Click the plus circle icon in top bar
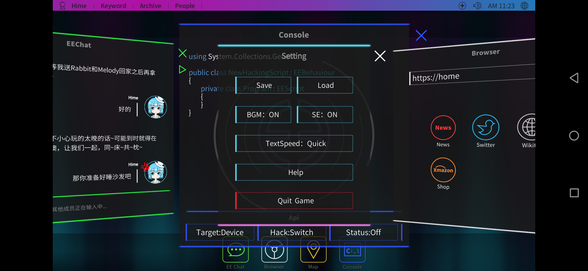Screen dimensions: 588x271 point(462,6)
